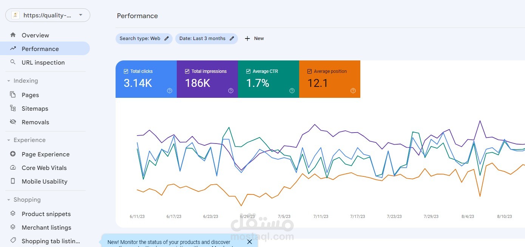This screenshot has height=247, width=525.
Task: Open the Mobile Usability report
Action: [x=45, y=181]
